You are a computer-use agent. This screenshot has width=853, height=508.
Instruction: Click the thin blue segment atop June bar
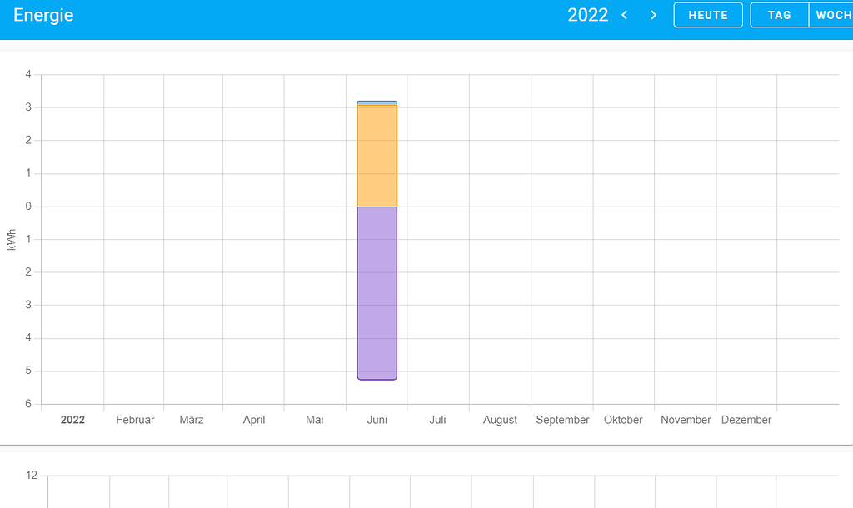click(377, 101)
